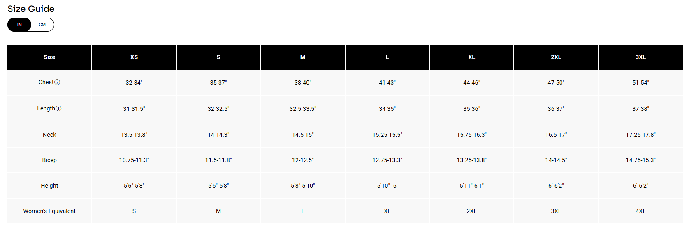Click the Height row label
The width and height of the screenshot is (689, 232).
click(49, 186)
